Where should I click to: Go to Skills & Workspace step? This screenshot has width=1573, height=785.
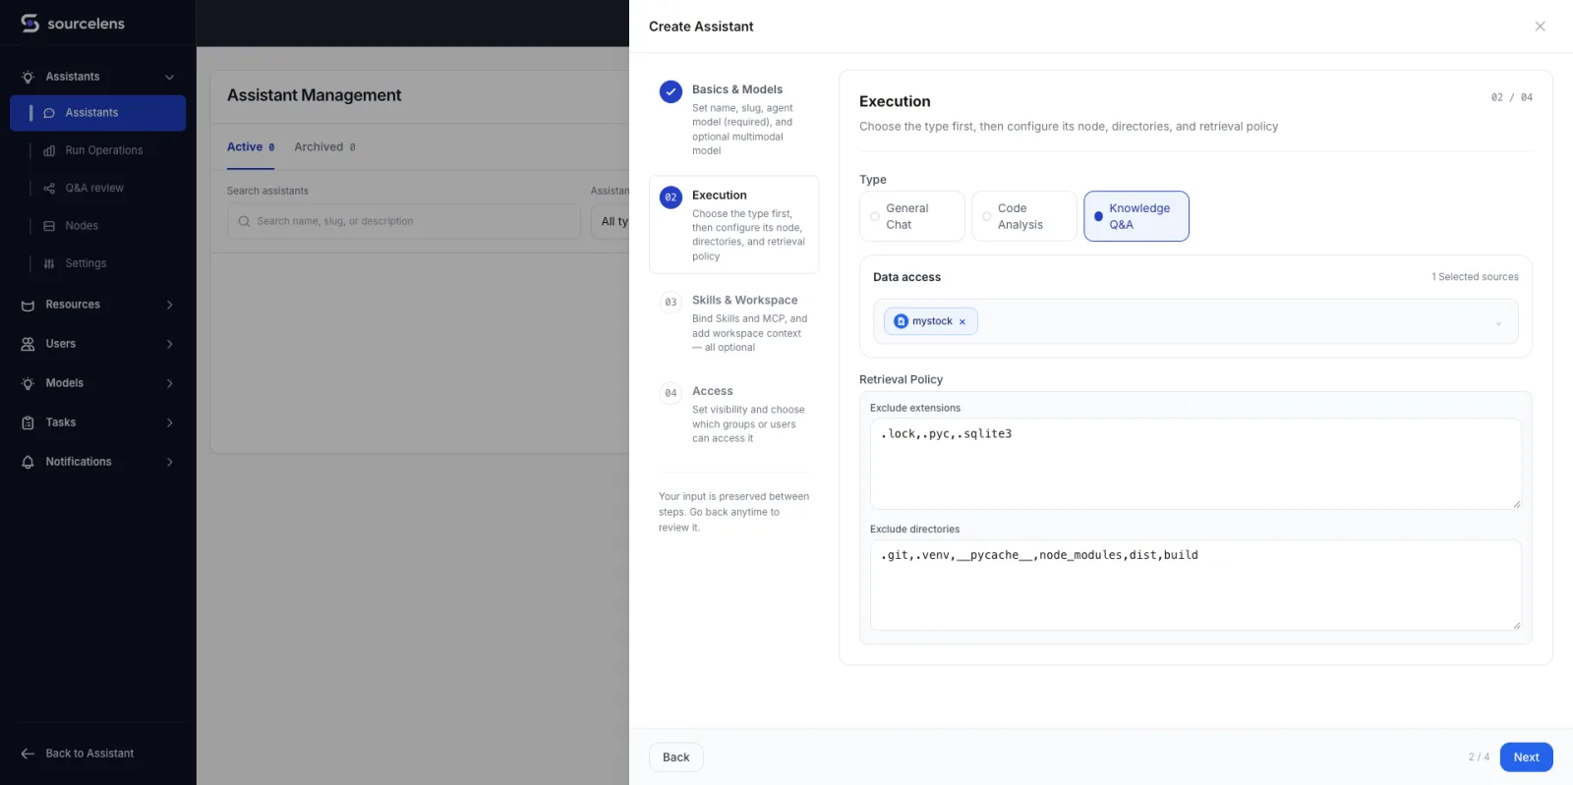[734, 323]
